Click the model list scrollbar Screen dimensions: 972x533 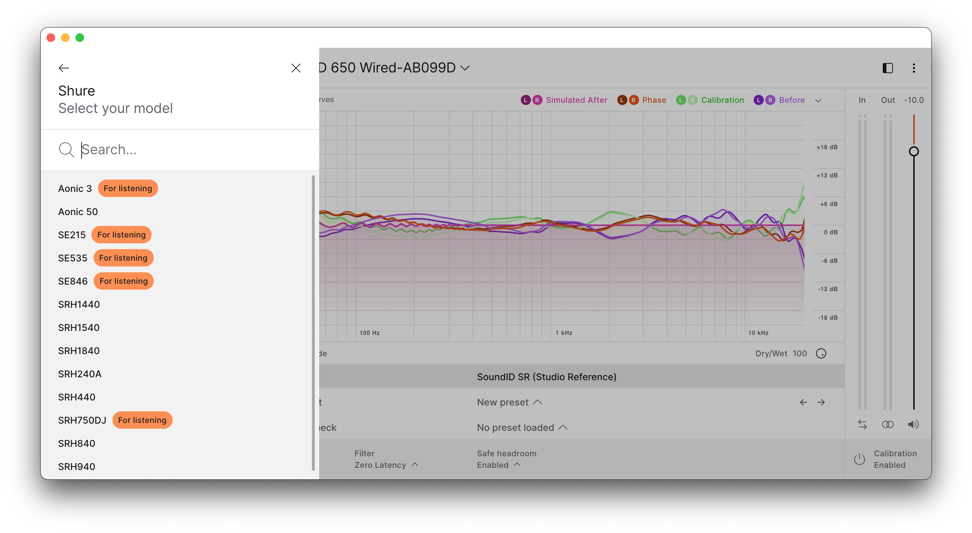tap(313, 323)
